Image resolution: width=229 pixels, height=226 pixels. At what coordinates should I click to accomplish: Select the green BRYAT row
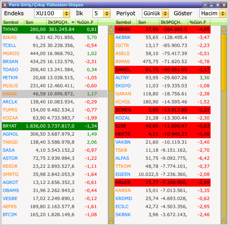coord(50,126)
